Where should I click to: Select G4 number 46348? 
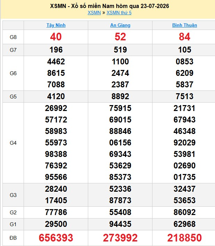(x=185, y=131)
